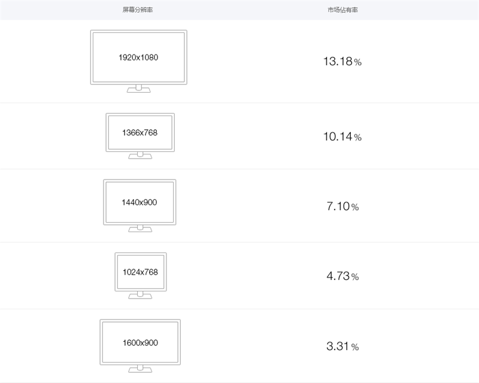Select the 1440x900 resolution text

pyautogui.click(x=140, y=202)
